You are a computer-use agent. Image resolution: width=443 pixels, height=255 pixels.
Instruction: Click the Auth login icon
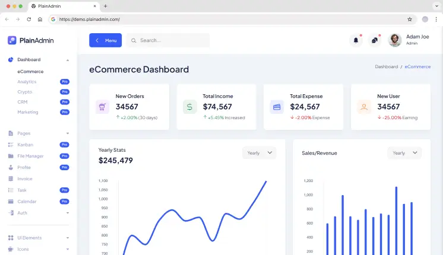click(x=11, y=213)
